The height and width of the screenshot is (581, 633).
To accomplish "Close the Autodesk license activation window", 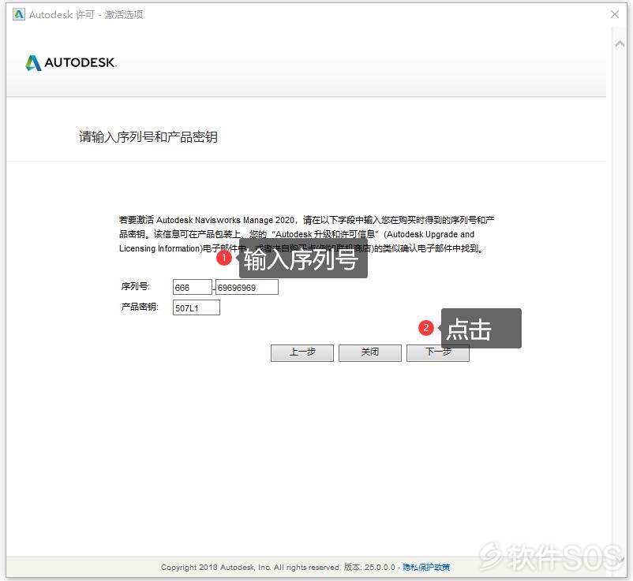I will pyautogui.click(x=614, y=14).
